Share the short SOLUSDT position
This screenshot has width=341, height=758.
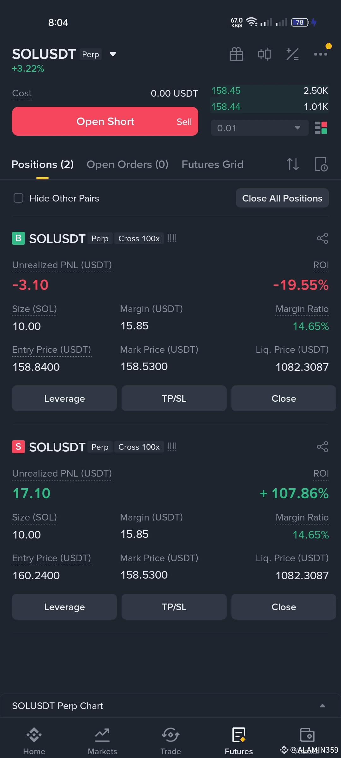point(322,447)
